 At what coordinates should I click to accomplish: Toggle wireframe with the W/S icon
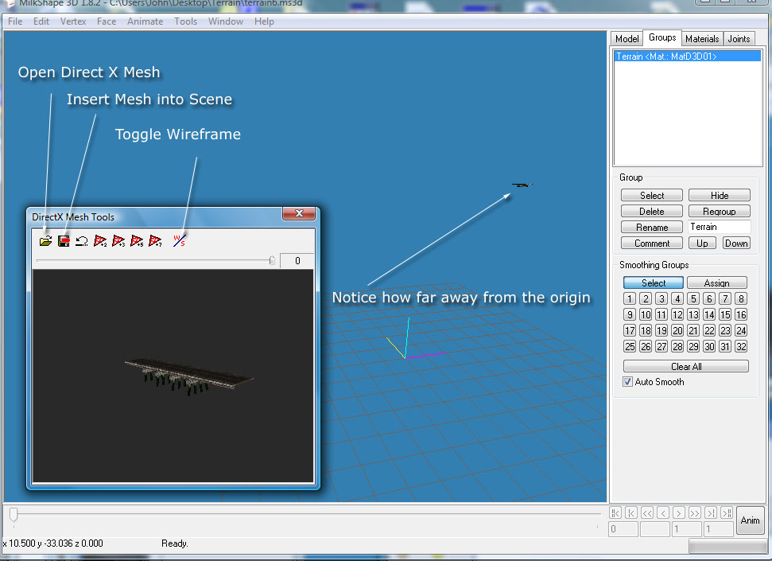[179, 240]
